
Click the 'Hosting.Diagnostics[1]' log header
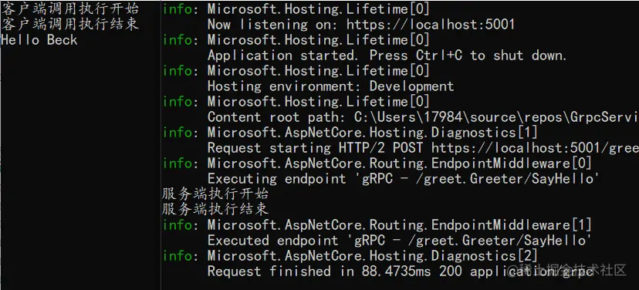click(x=372, y=133)
